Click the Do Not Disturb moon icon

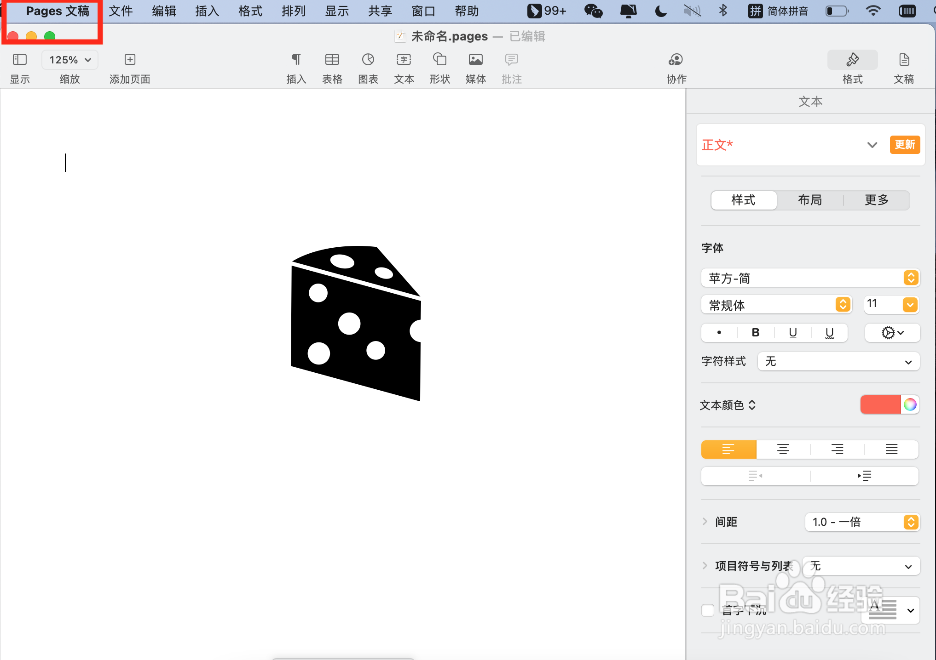(x=660, y=11)
